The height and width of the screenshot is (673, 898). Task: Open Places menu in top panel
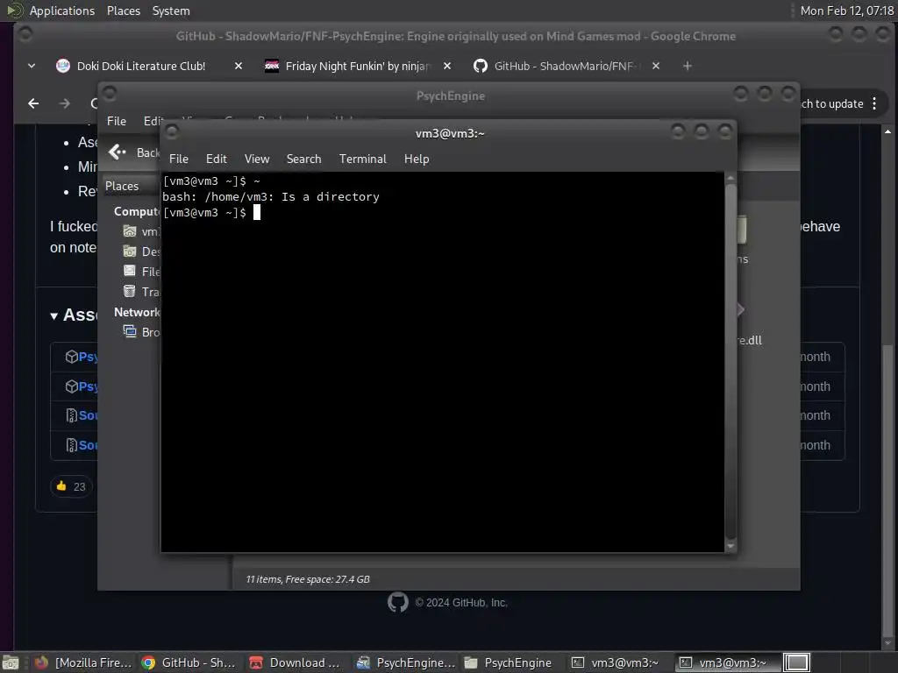123,11
